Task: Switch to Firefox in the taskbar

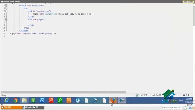Action: coord(113,100)
